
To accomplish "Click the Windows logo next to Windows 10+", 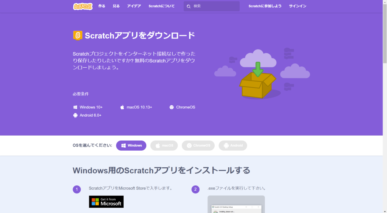I will click(x=75, y=107).
